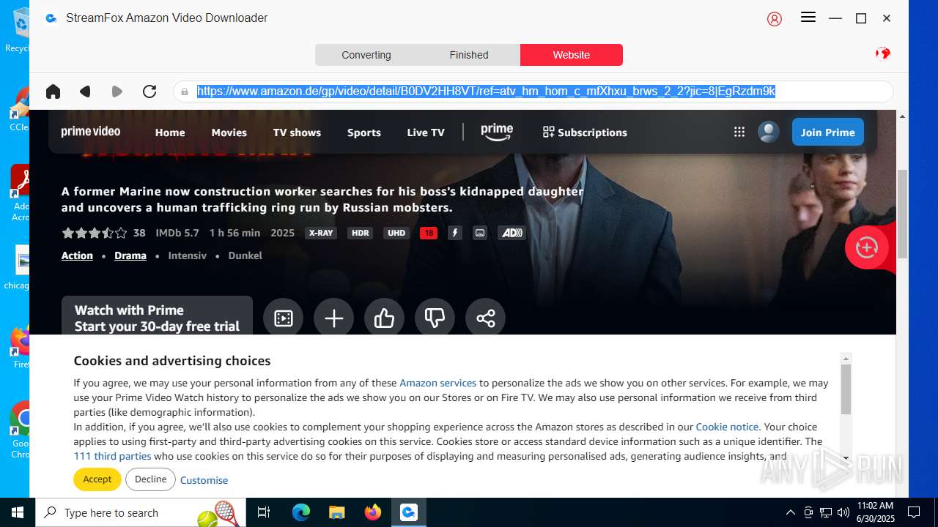Image resolution: width=938 pixels, height=527 pixels.
Task: Like the movie with the thumbs-up icon
Action: click(x=385, y=318)
